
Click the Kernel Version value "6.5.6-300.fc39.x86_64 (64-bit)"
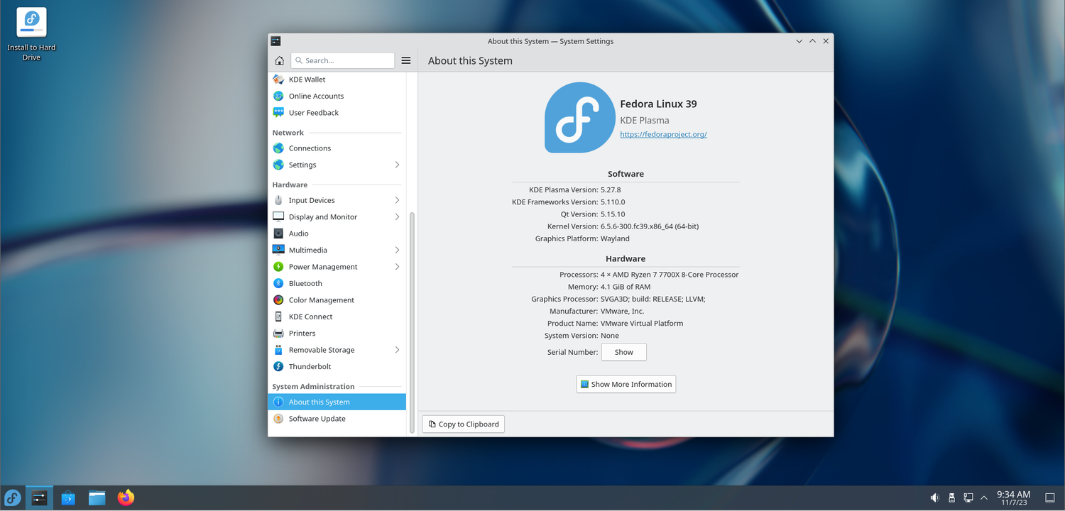pyautogui.click(x=650, y=226)
